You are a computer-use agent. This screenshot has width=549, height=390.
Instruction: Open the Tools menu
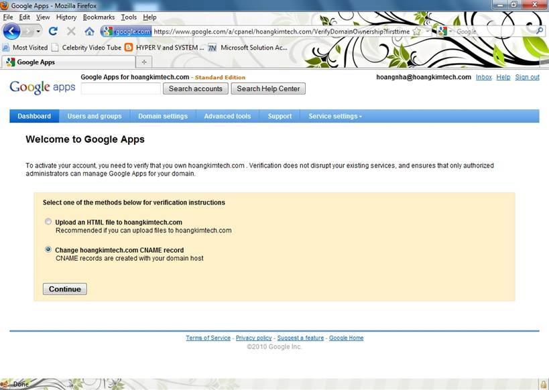[x=129, y=17]
